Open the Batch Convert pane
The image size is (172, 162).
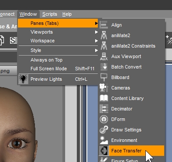[x=132, y=67]
